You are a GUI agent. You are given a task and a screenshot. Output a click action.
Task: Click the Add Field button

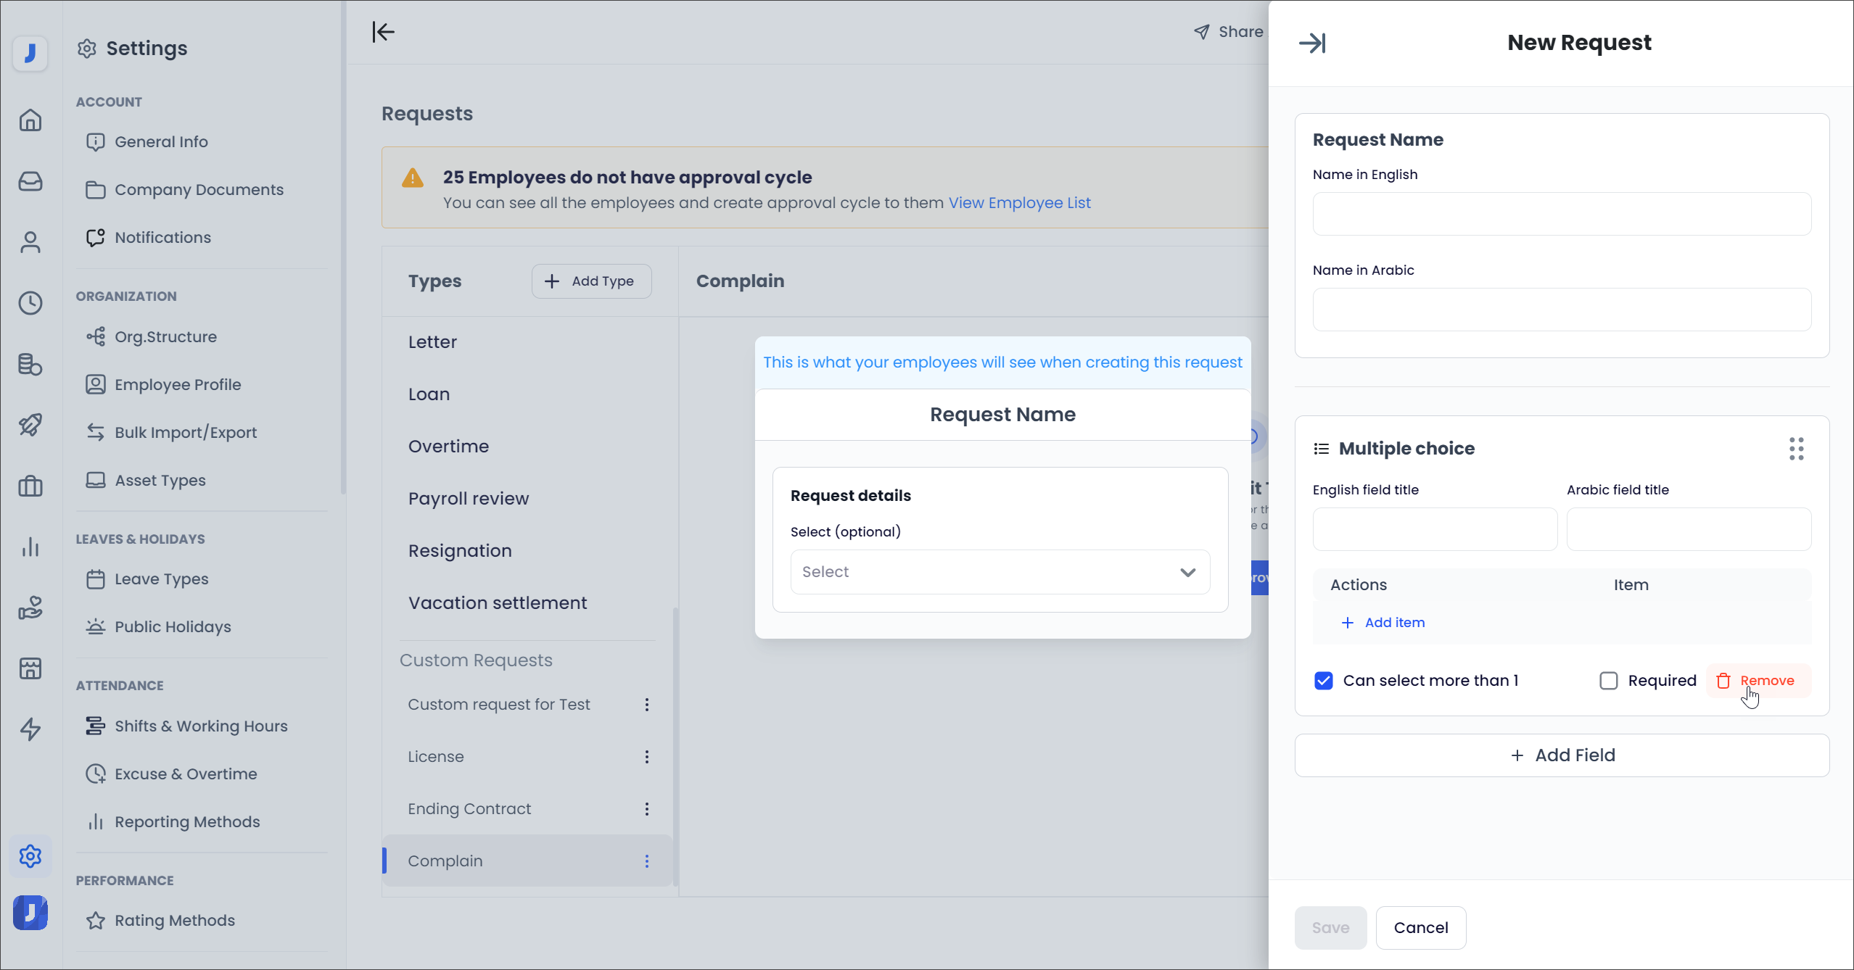click(x=1562, y=755)
